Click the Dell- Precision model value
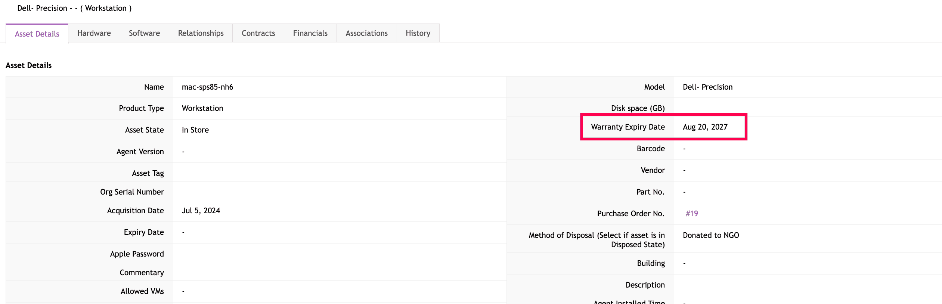 click(707, 87)
